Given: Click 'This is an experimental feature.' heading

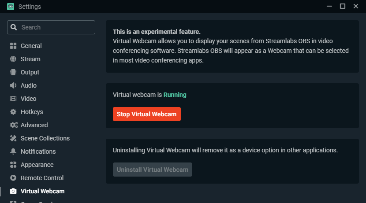Looking at the screenshot, I should (157, 32).
